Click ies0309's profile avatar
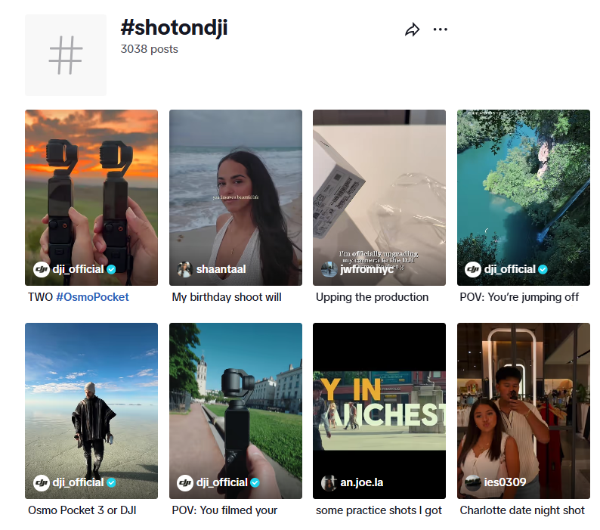The height and width of the screenshot is (530, 600). tap(472, 482)
